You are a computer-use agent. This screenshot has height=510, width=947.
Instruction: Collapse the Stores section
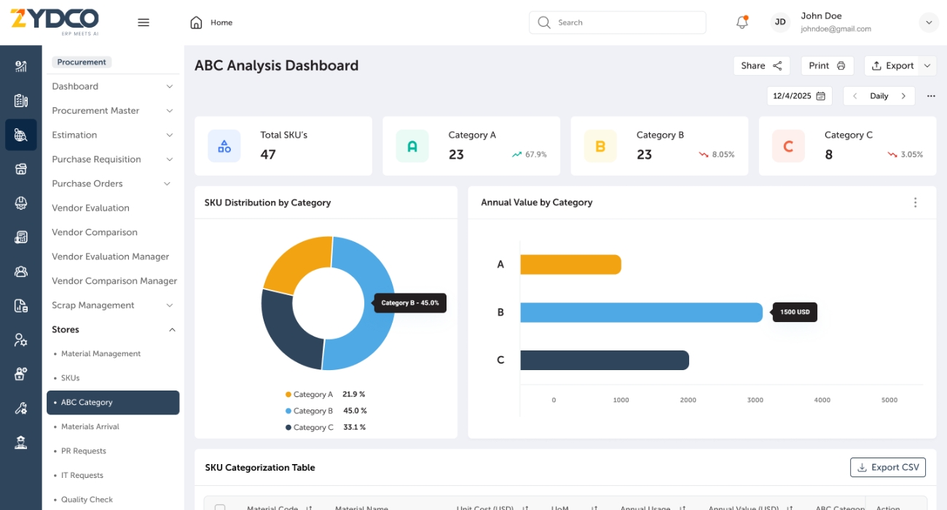(x=172, y=330)
